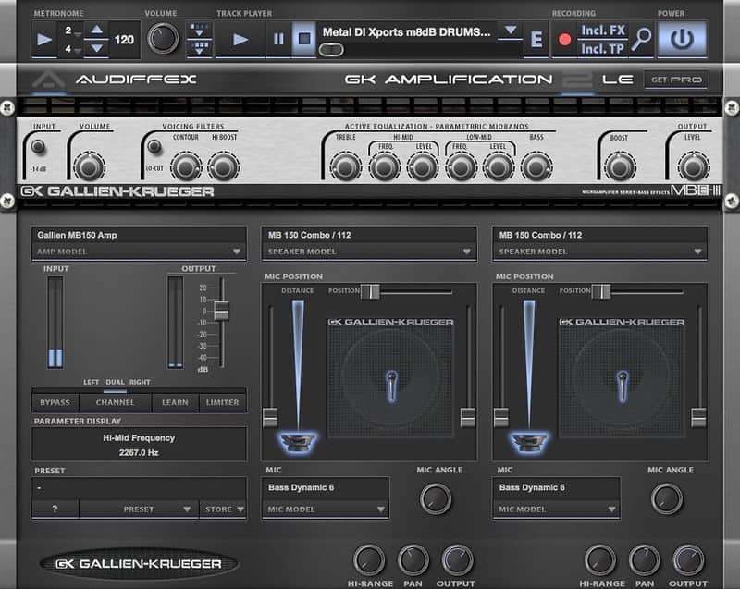This screenshot has height=589, width=740.
Task: Adjust the right Mic Angle knob
Action: pyautogui.click(x=667, y=499)
